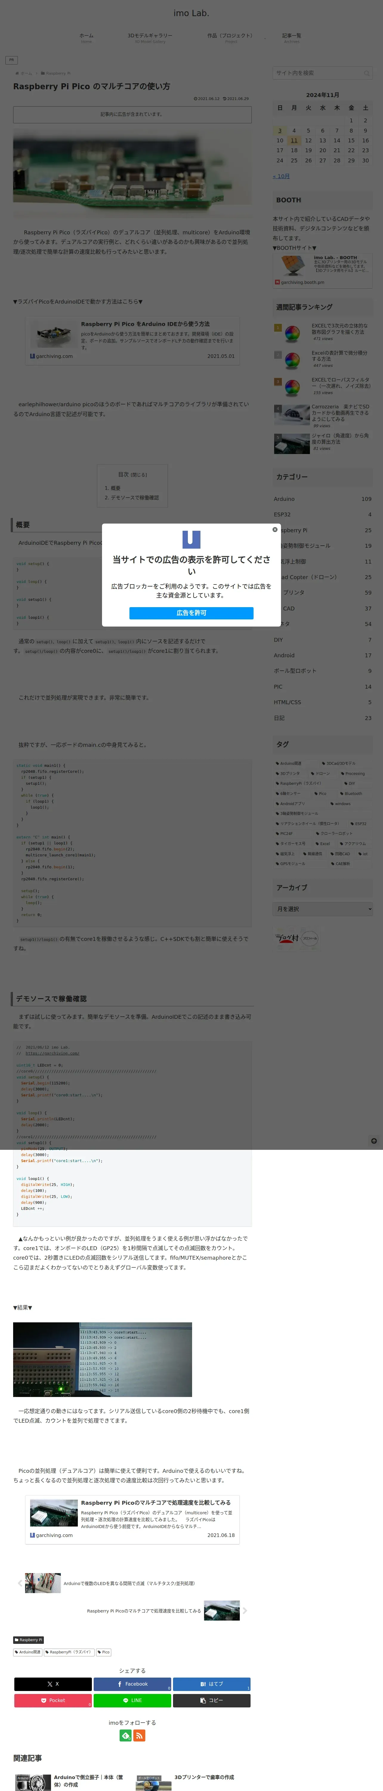This screenshot has width=383, height=1791.
Task: Save the article to Pocket
Action: coord(53,1701)
